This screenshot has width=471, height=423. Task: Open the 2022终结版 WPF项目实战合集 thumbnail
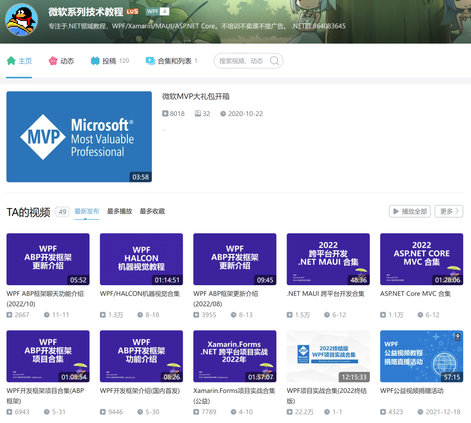tap(328, 356)
